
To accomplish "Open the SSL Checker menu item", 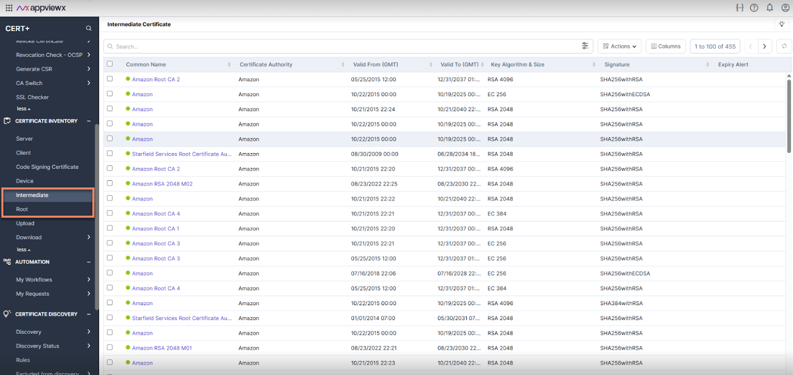I will coord(32,97).
